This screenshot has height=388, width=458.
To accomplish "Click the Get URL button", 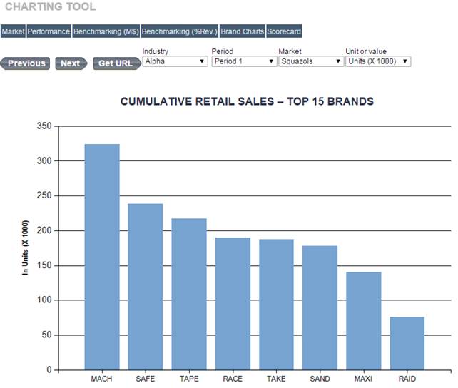I will (116, 63).
